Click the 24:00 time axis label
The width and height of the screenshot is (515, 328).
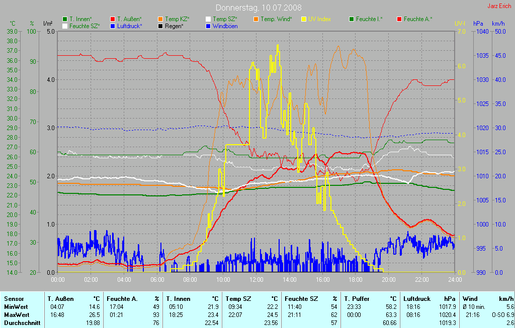pos(455,280)
